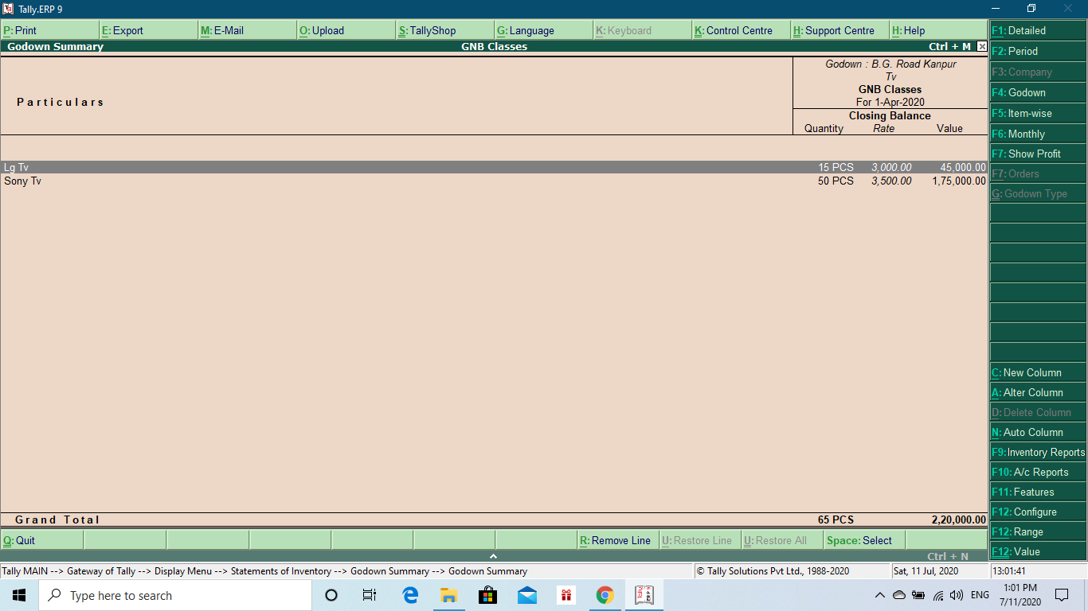Switch to F1 Detailed view

click(1038, 30)
